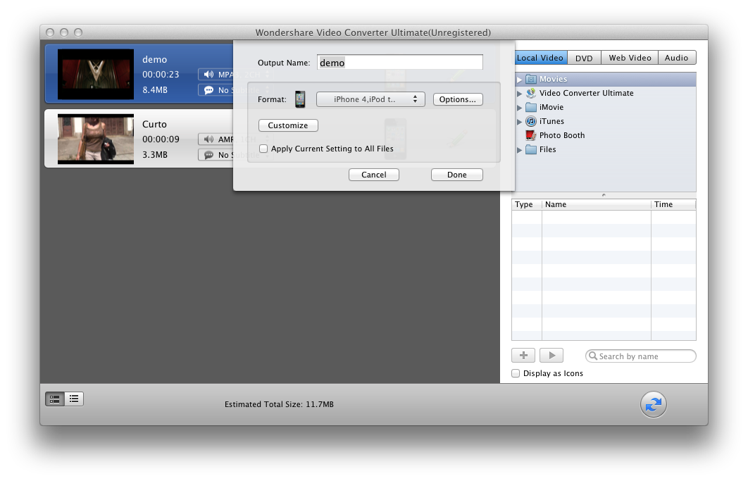Screen dimensions: 748x481
Task: Expand the Movies folder tree arrow
Action: 520,80
